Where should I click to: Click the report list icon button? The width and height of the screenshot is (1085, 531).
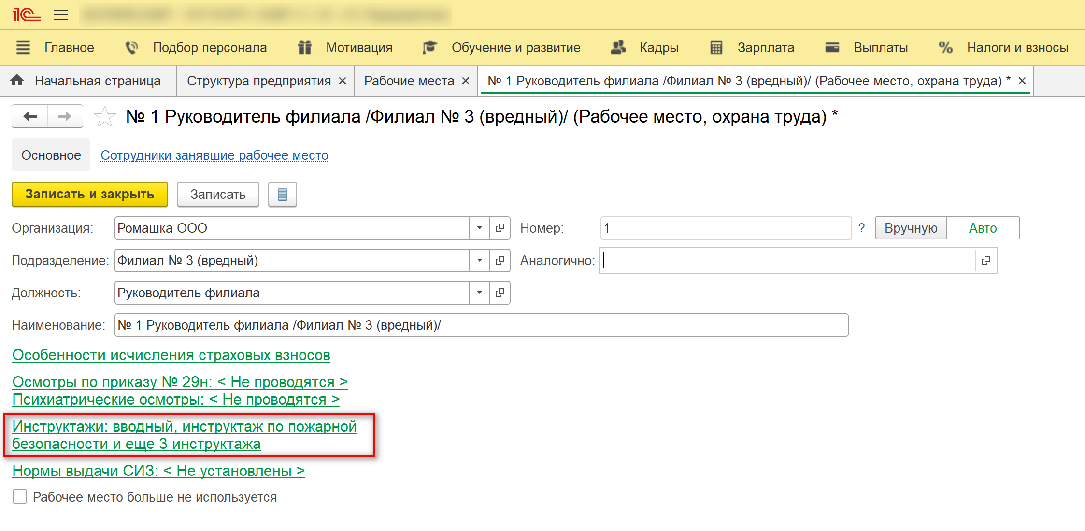[283, 194]
